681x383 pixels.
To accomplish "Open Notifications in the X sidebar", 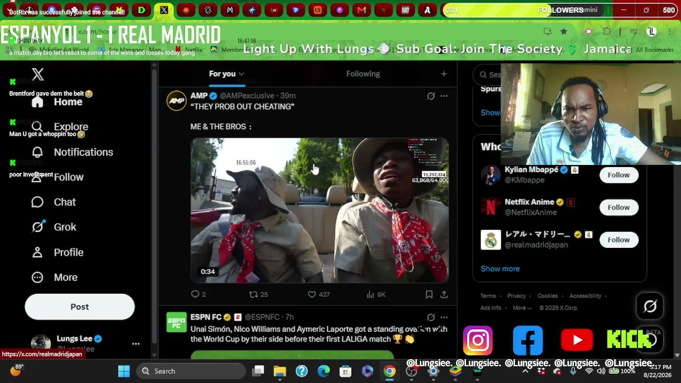I will pos(72,152).
